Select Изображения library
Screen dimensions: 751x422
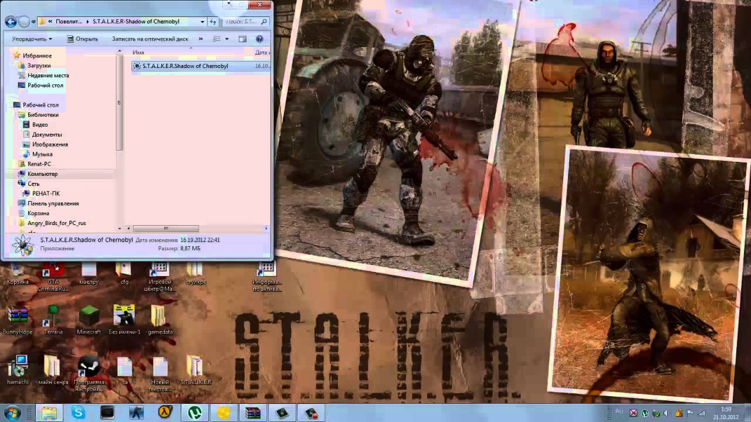(50, 145)
